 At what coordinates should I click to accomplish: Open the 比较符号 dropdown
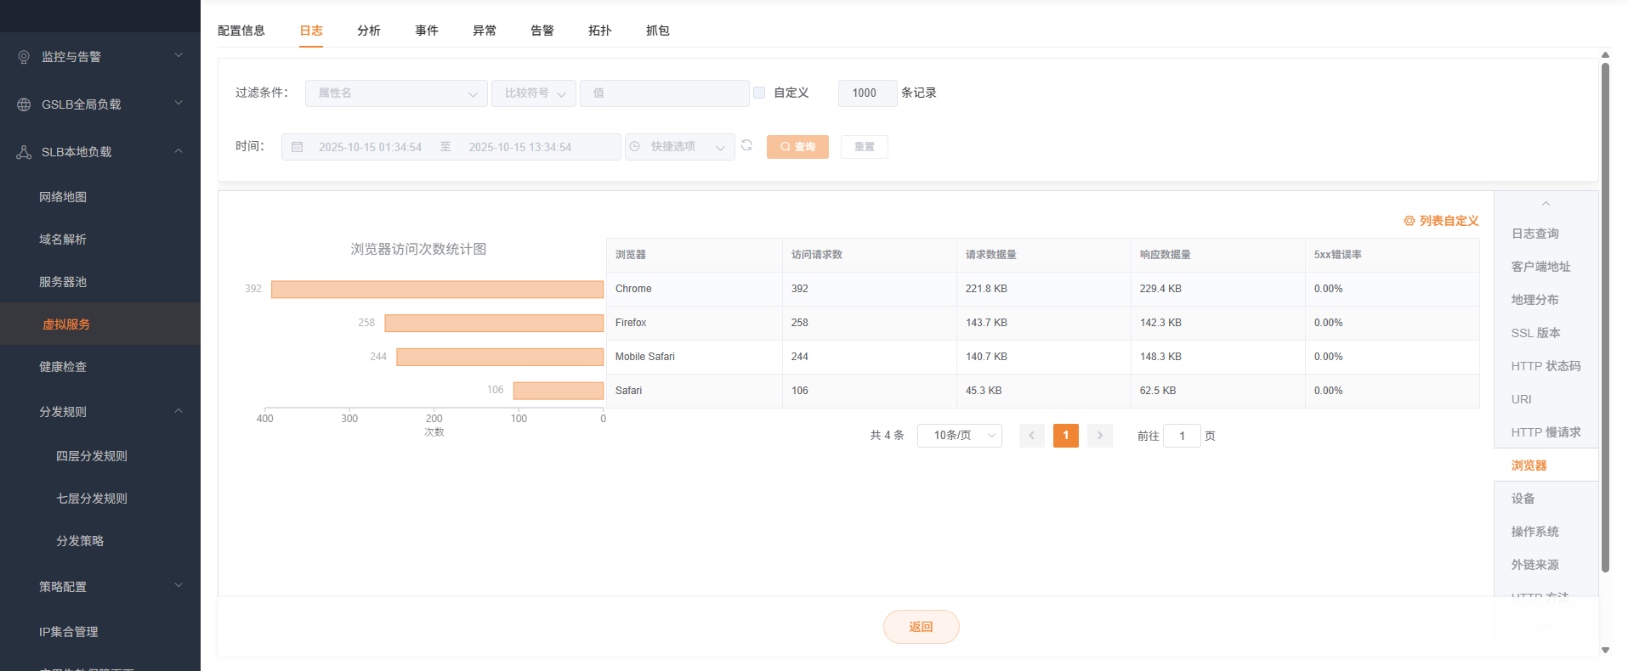point(533,93)
